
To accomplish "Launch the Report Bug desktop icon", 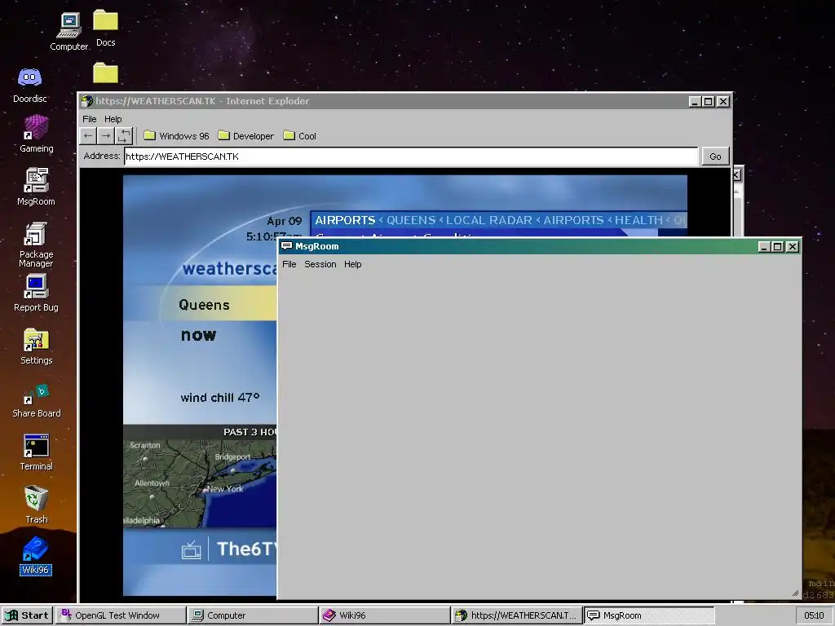I will point(36,293).
